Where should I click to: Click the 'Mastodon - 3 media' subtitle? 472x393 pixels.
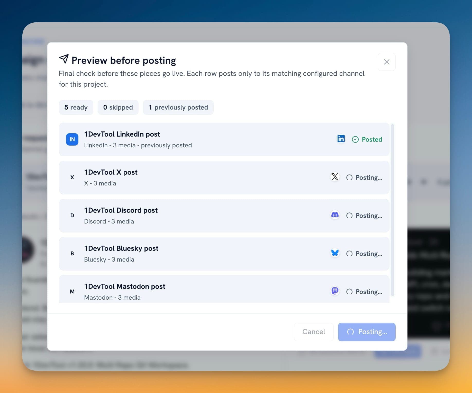coord(112,298)
